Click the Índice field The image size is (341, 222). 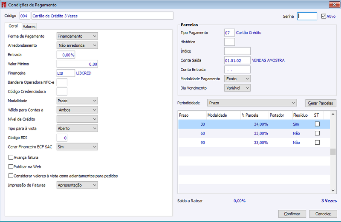point(237,51)
